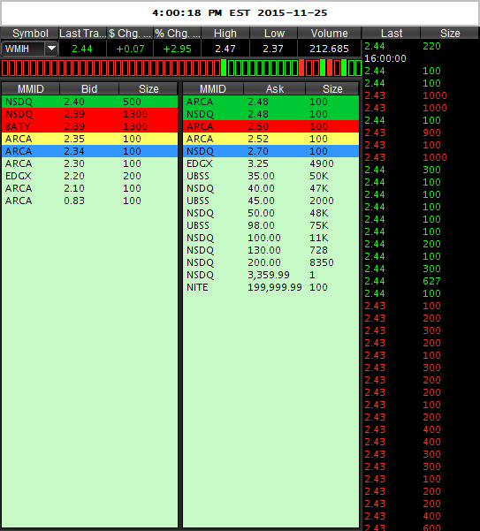Click the Symbol column header
Image resolution: width=480 pixels, height=531 pixels.
tap(30, 34)
